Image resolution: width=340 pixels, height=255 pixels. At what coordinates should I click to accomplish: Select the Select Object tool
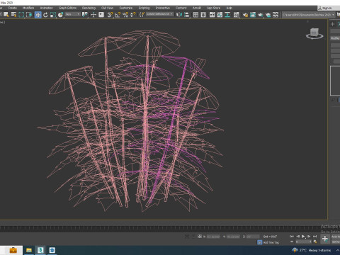tap(6, 15)
